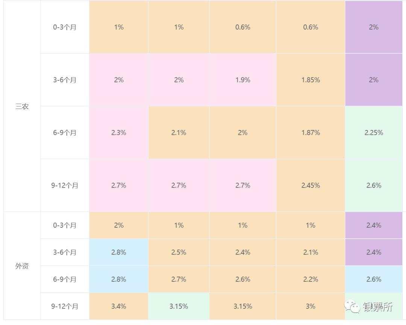Click the 2.5% cell in 外资 section
Image resolution: width=406 pixels, height=325 pixels.
[x=179, y=252]
